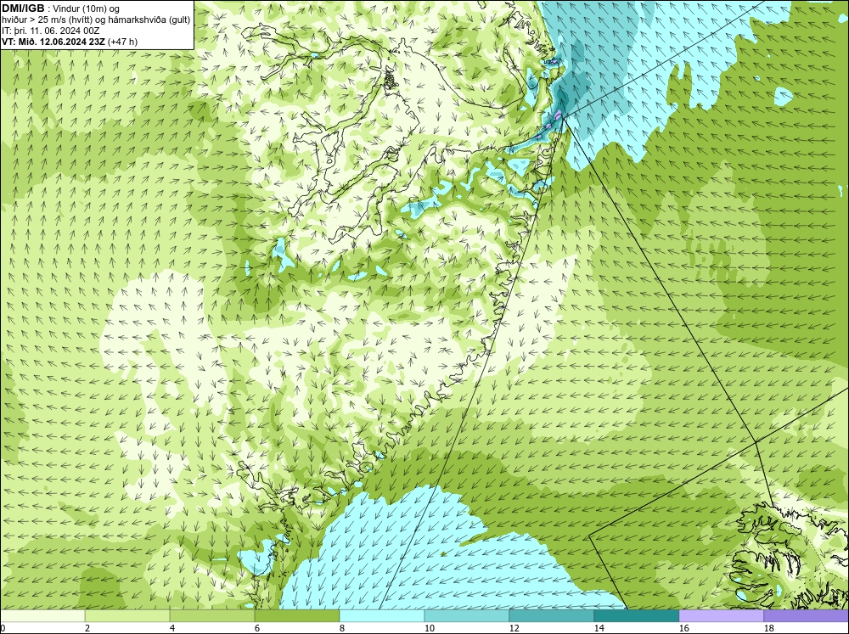Click the pale cream 0–2 legend swatch
Image resolution: width=849 pixels, height=634 pixels.
click(x=42, y=615)
